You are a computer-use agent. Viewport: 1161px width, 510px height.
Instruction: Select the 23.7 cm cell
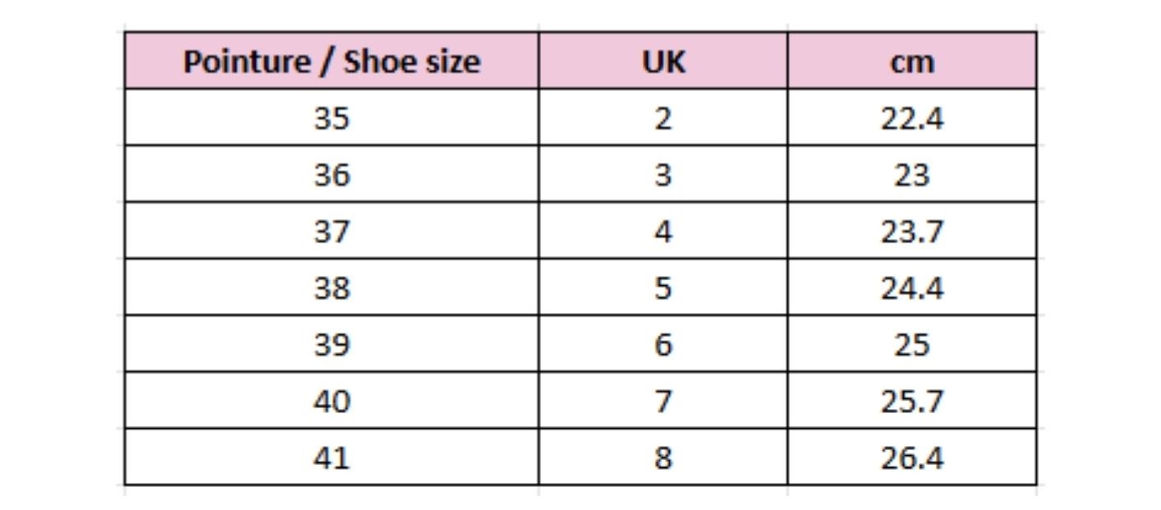911,231
